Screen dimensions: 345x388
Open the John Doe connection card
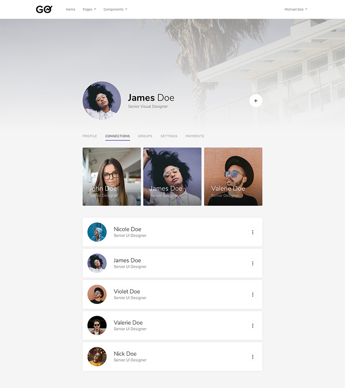click(112, 177)
